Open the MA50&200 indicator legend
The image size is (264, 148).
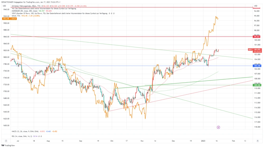tap(32, 11)
